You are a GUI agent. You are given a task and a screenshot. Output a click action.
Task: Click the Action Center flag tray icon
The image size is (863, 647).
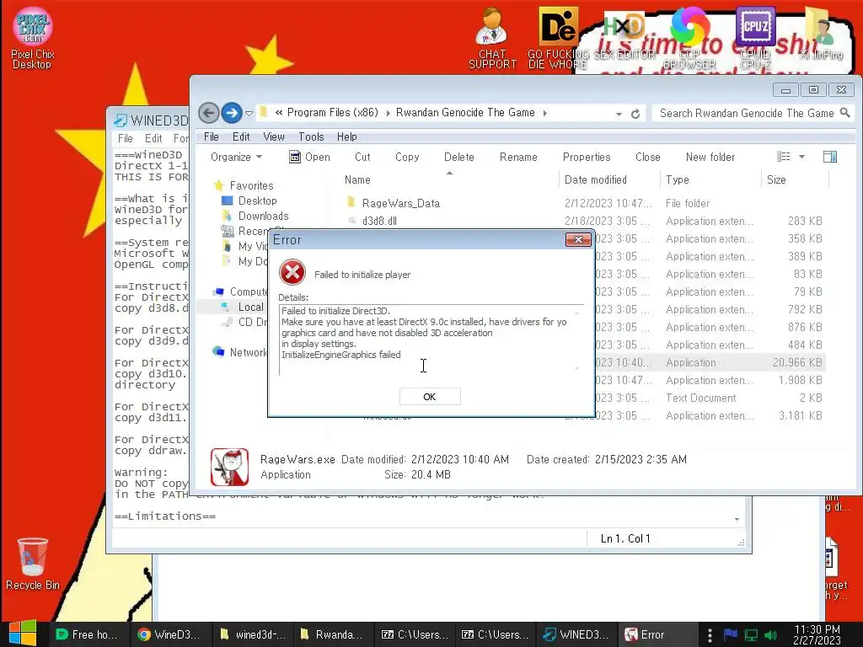pyautogui.click(x=731, y=634)
